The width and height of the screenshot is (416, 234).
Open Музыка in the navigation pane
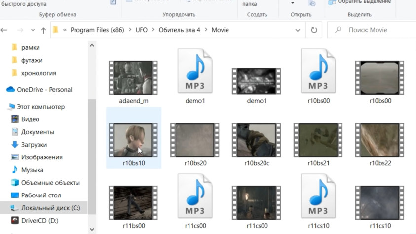pos(28,170)
